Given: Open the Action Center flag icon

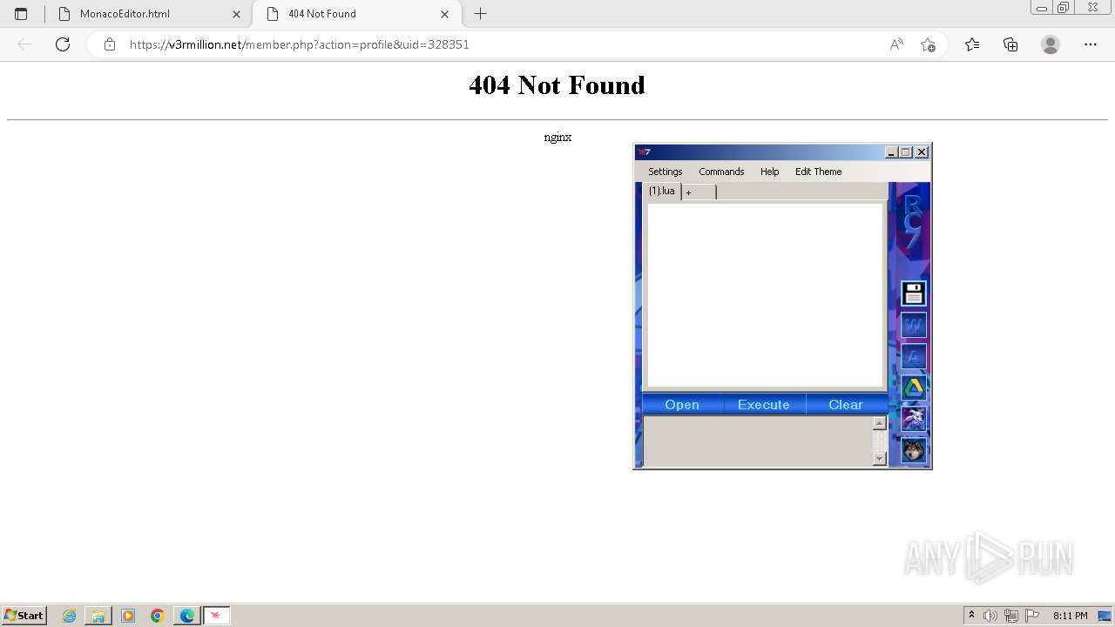Looking at the screenshot, I should pos(1032,616).
